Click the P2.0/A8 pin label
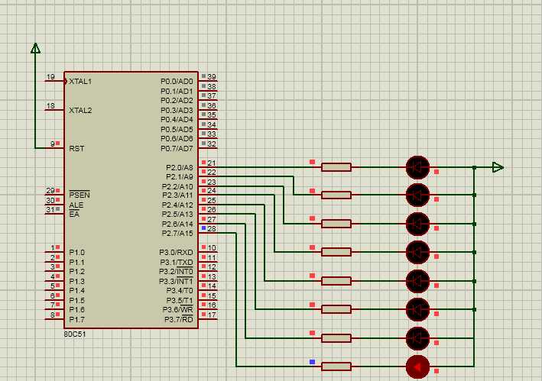 [x=180, y=167]
